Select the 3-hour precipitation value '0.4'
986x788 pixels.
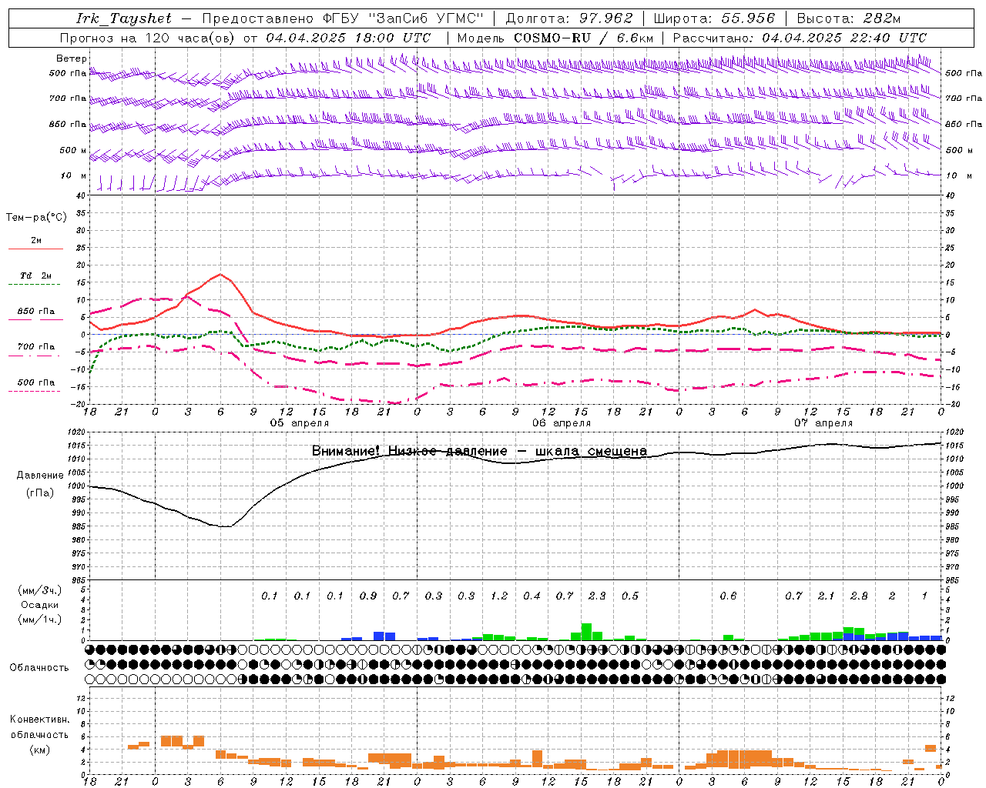coord(532,596)
